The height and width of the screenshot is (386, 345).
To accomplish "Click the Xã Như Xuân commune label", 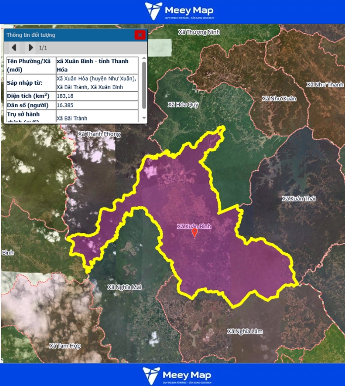I will 279,99.
